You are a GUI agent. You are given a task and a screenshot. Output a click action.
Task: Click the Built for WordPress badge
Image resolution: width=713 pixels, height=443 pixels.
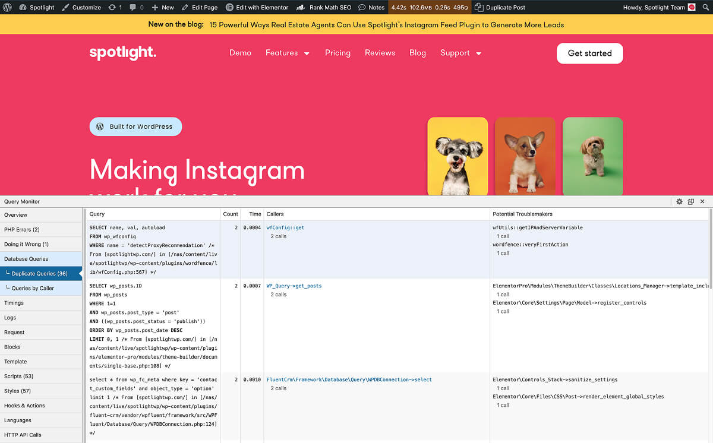(x=135, y=126)
